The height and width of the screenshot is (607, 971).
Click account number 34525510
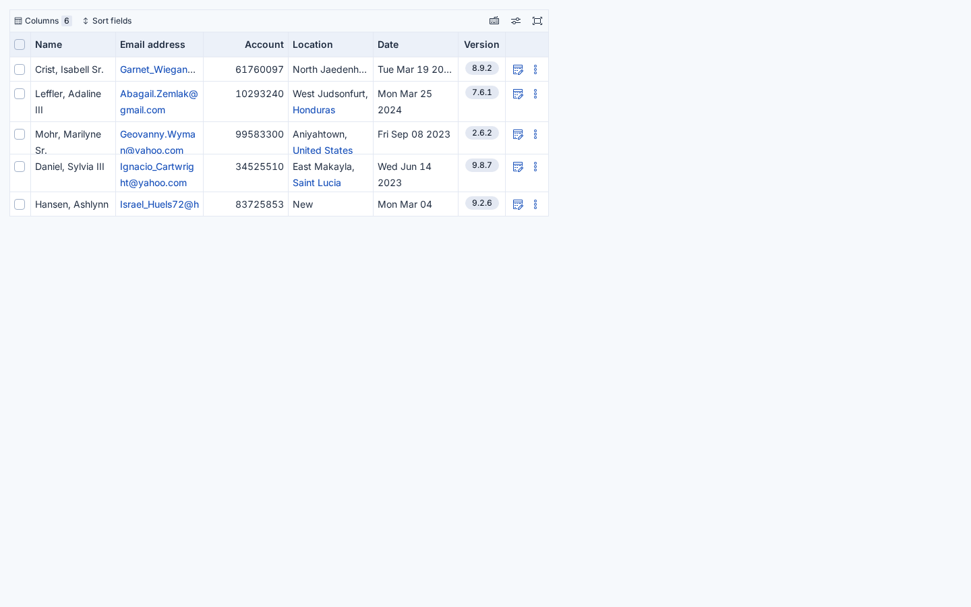(260, 167)
